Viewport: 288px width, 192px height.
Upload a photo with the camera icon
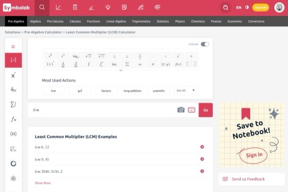coord(181,110)
